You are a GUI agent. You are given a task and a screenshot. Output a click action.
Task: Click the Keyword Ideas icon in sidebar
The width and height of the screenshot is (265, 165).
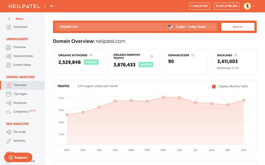click(x=9, y=56)
